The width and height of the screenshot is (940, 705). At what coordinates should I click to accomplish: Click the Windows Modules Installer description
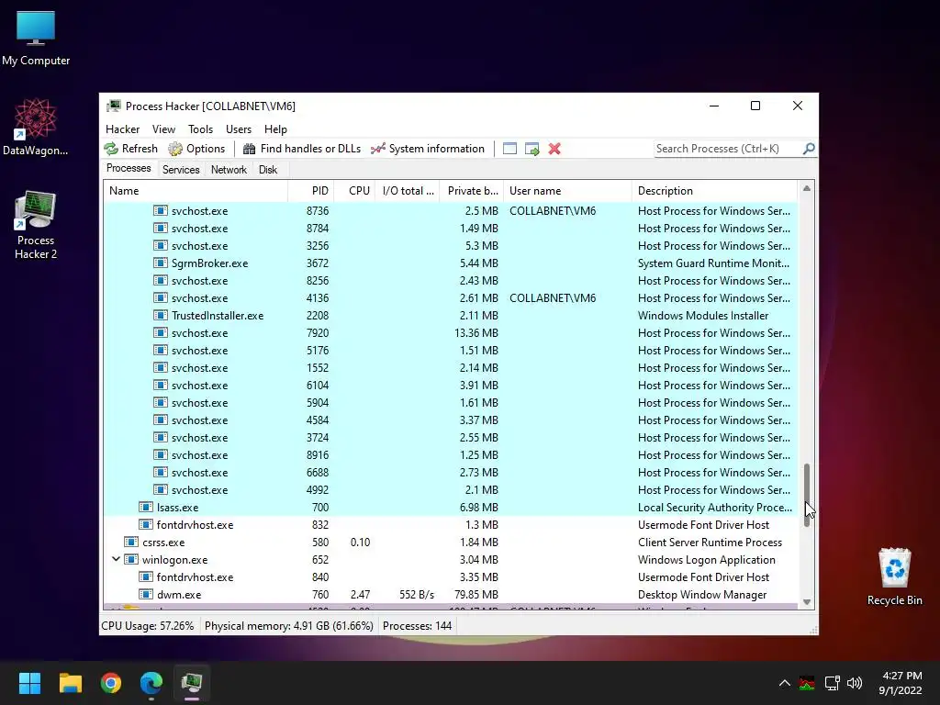[x=703, y=316]
